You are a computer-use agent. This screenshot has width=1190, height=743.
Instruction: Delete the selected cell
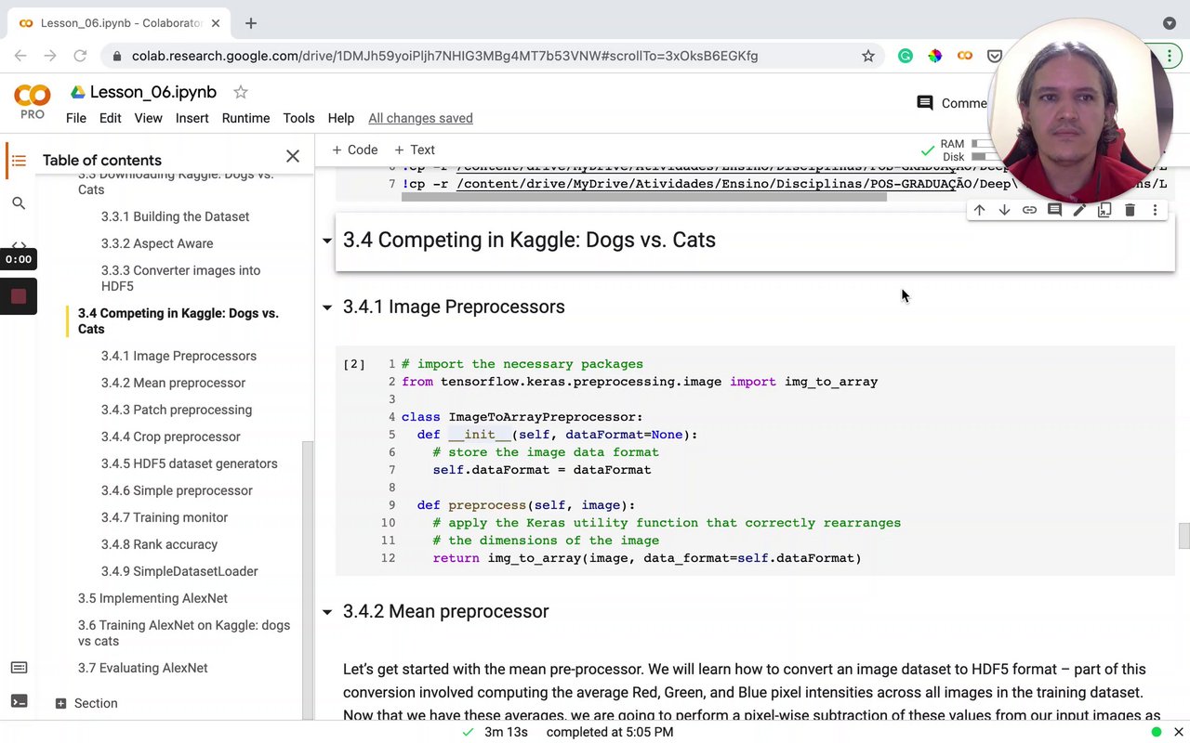coord(1130,211)
